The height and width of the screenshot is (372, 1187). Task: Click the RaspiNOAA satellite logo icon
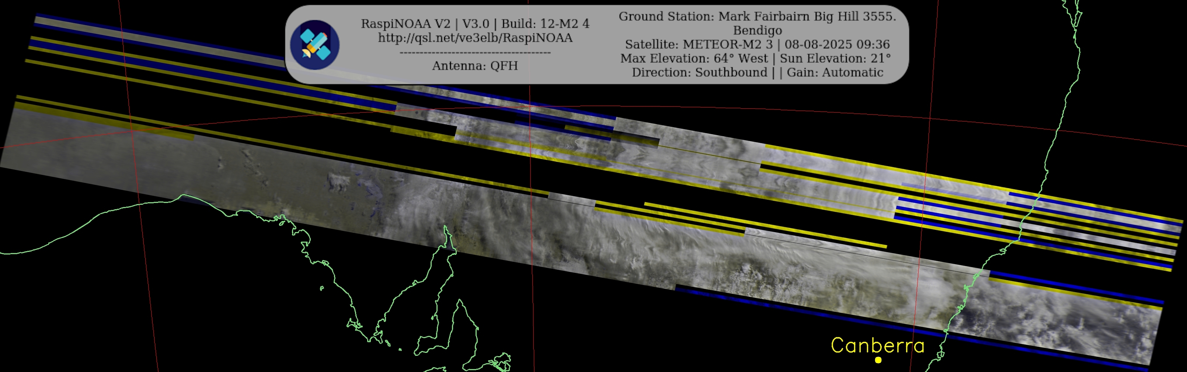[x=315, y=45]
